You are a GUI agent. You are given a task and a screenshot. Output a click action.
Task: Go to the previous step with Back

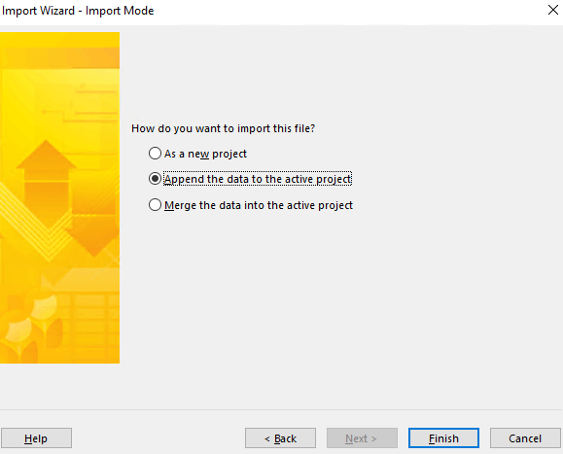280,437
